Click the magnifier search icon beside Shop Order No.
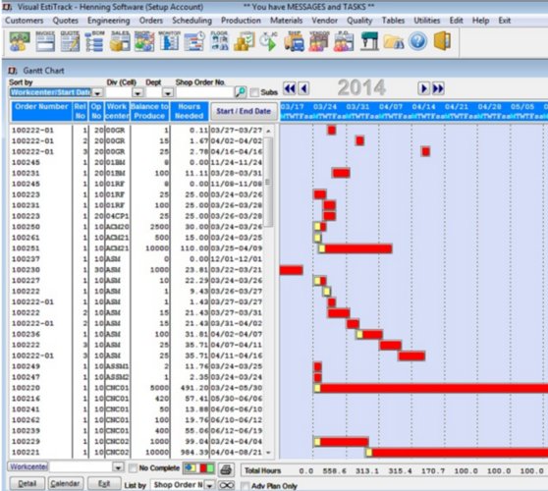Screen dimensions: 548x491 (241, 92)
